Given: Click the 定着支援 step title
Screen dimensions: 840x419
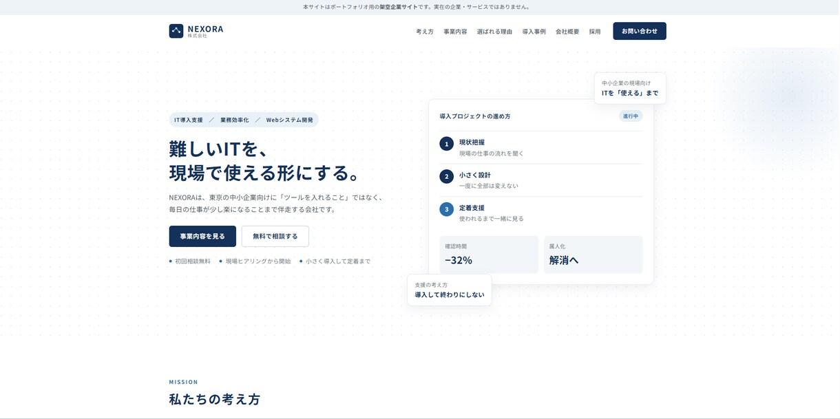Looking at the screenshot, I should click(x=472, y=208).
